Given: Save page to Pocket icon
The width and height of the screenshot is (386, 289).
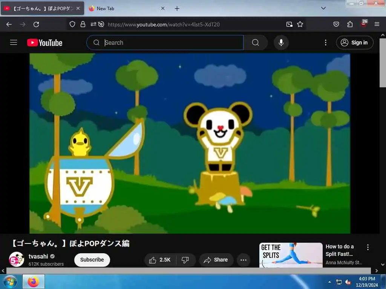Looking at the screenshot, I should coord(336,24).
